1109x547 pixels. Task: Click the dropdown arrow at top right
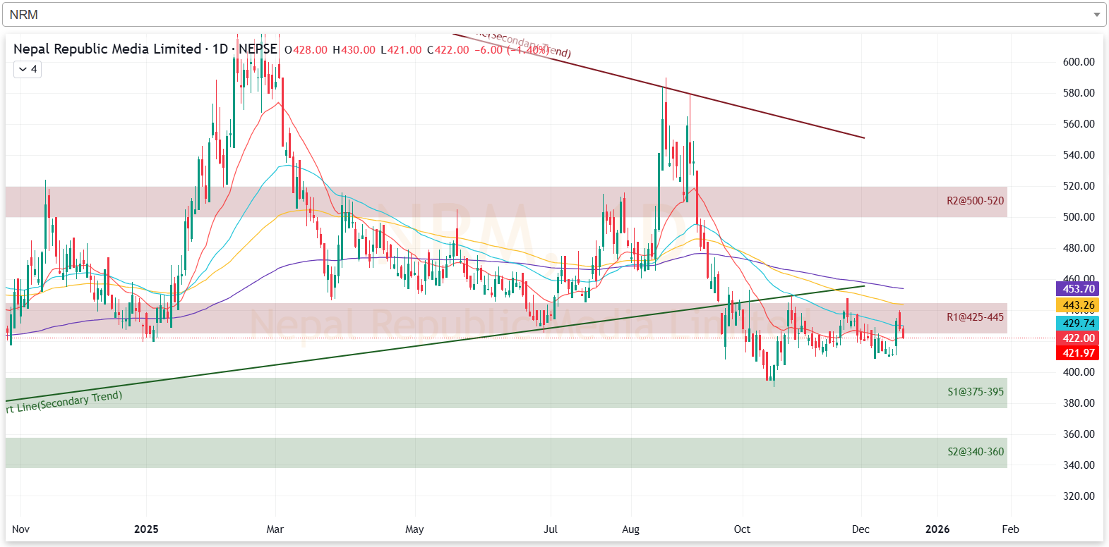pyautogui.click(x=1096, y=15)
